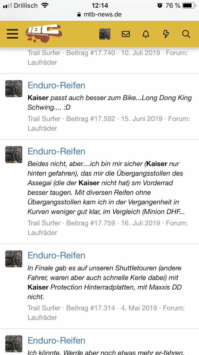The image size is (199, 355).
Task: Tap the snippet text about Assegai Übergangsstollen
Action: [x=106, y=188]
